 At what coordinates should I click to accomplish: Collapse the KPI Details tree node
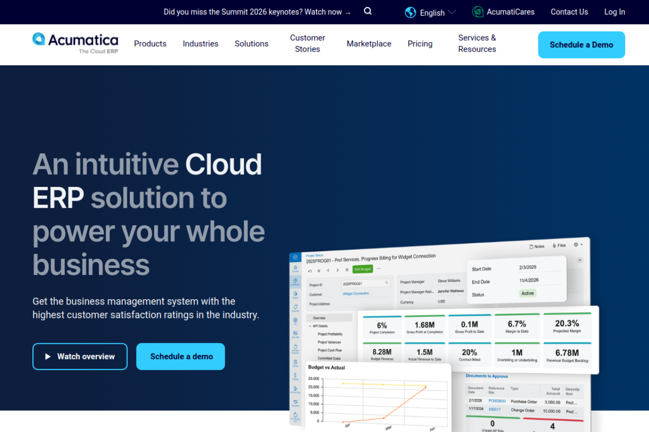pyautogui.click(x=310, y=326)
